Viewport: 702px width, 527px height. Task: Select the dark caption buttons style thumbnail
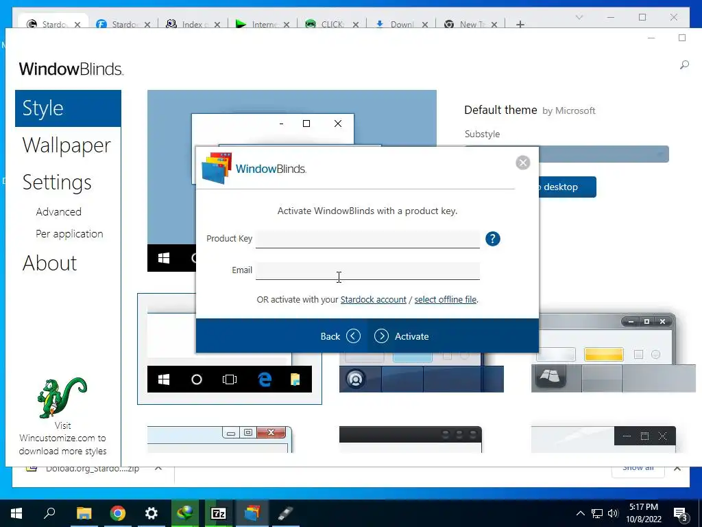603,439
